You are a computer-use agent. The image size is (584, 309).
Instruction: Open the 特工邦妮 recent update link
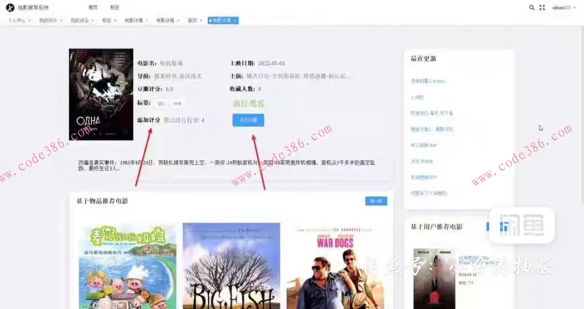[x=423, y=145]
